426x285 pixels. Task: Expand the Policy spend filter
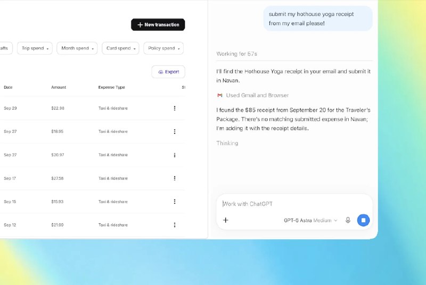[163, 48]
